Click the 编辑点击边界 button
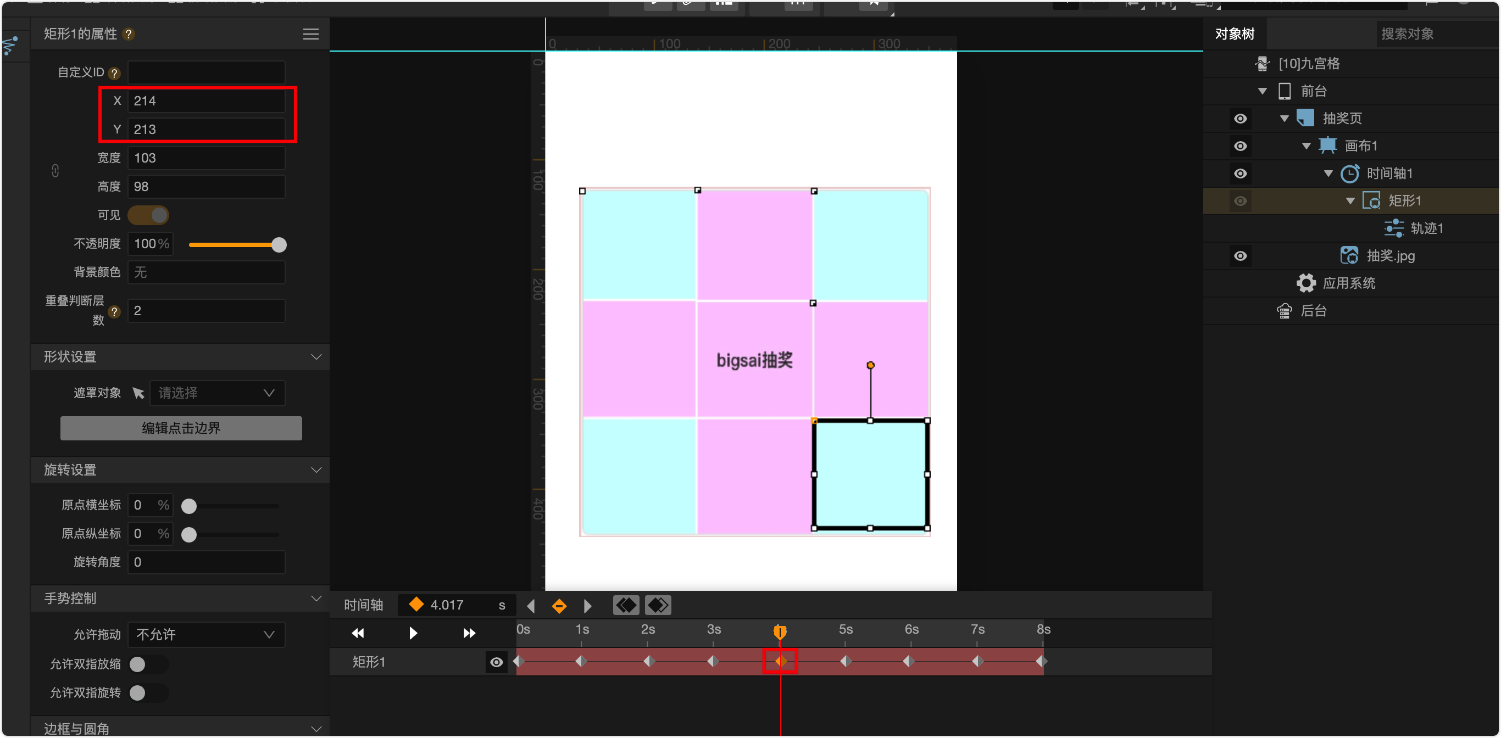Screen dimensions: 1501x738 coord(181,428)
